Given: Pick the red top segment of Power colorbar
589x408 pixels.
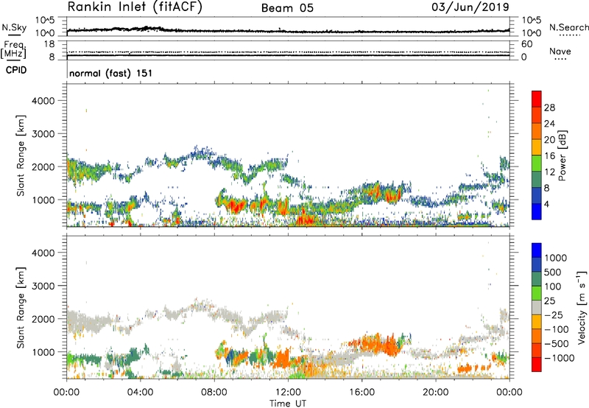Looking at the screenshot, I should pos(537,99).
